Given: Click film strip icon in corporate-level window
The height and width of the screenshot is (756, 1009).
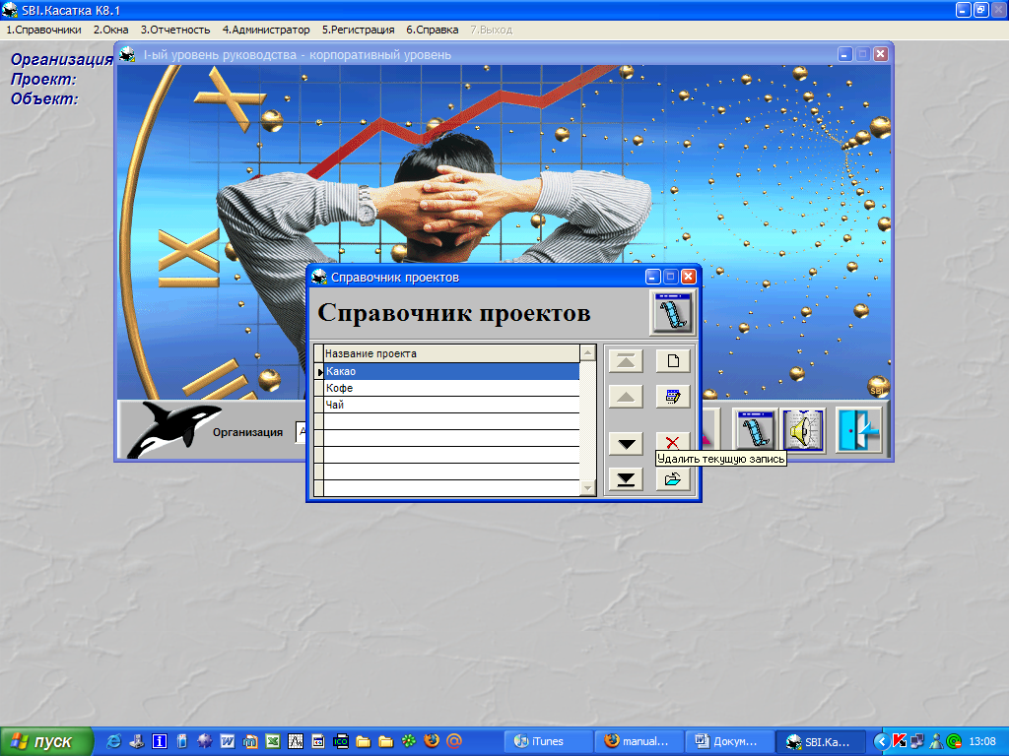Looking at the screenshot, I should click(756, 430).
